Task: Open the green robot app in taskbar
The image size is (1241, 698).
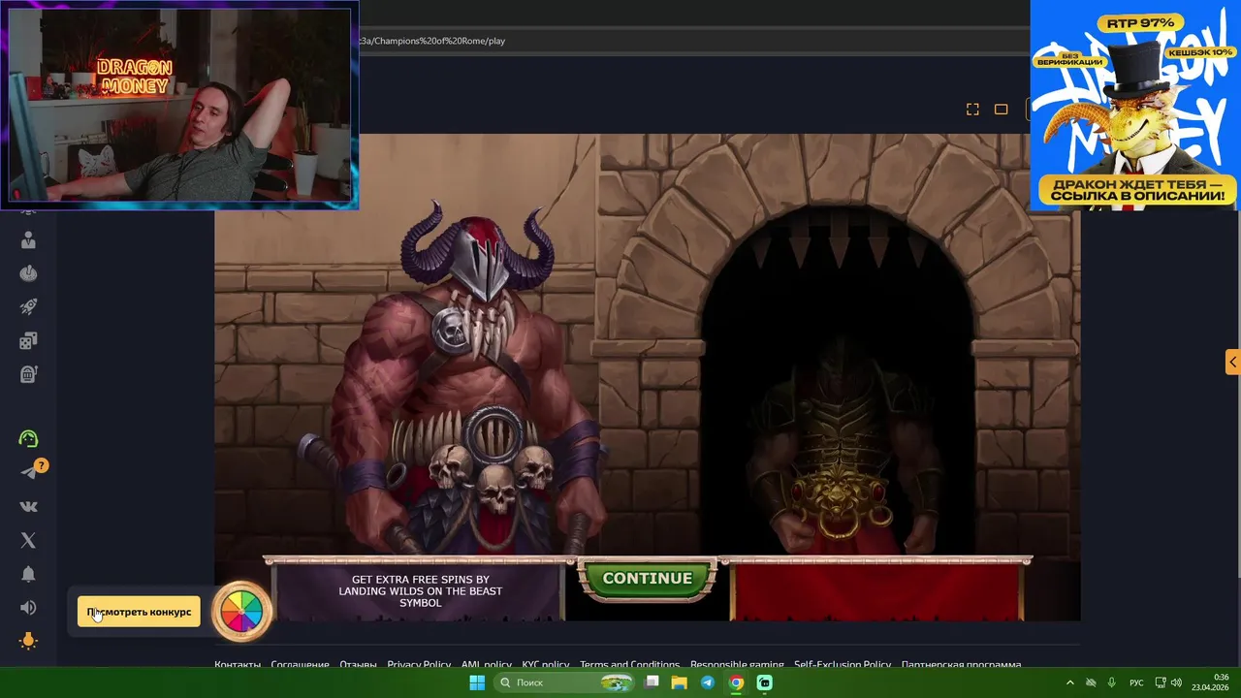Action: pyautogui.click(x=764, y=682)
